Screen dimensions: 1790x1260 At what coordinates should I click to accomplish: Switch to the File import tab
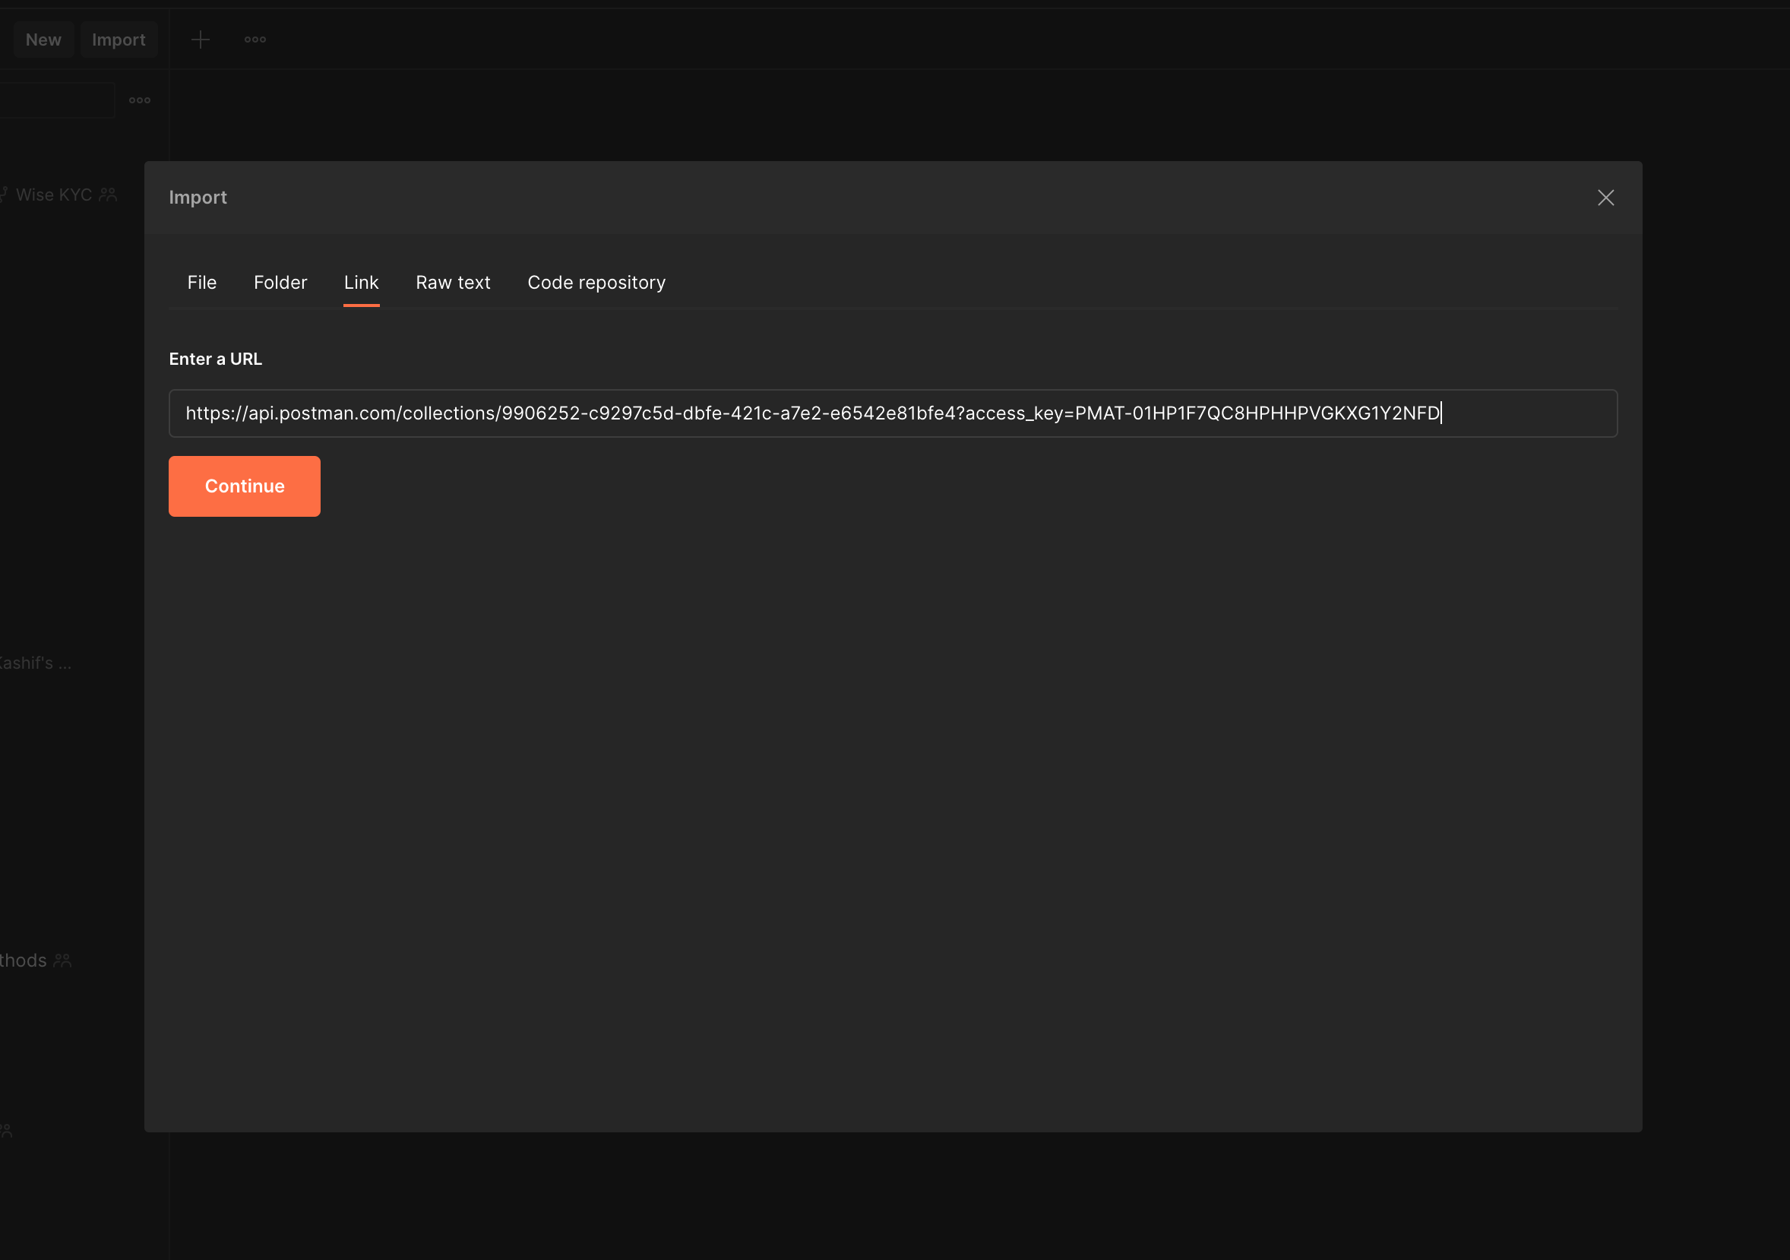(x=201, y=282)
